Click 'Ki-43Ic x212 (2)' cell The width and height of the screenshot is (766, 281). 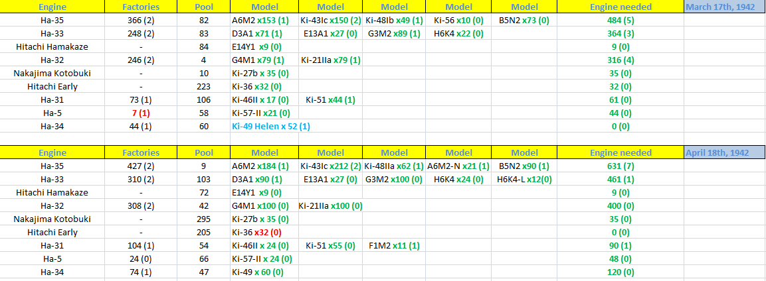point(330,166)
